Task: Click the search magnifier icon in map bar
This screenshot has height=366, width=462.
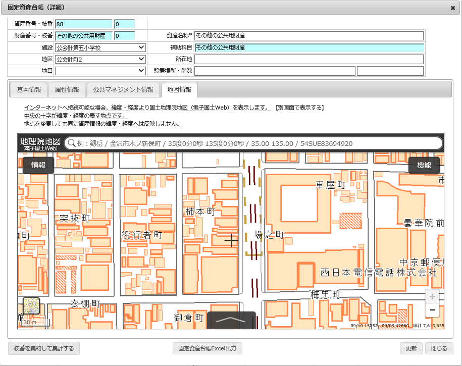Action: (71, 143)
